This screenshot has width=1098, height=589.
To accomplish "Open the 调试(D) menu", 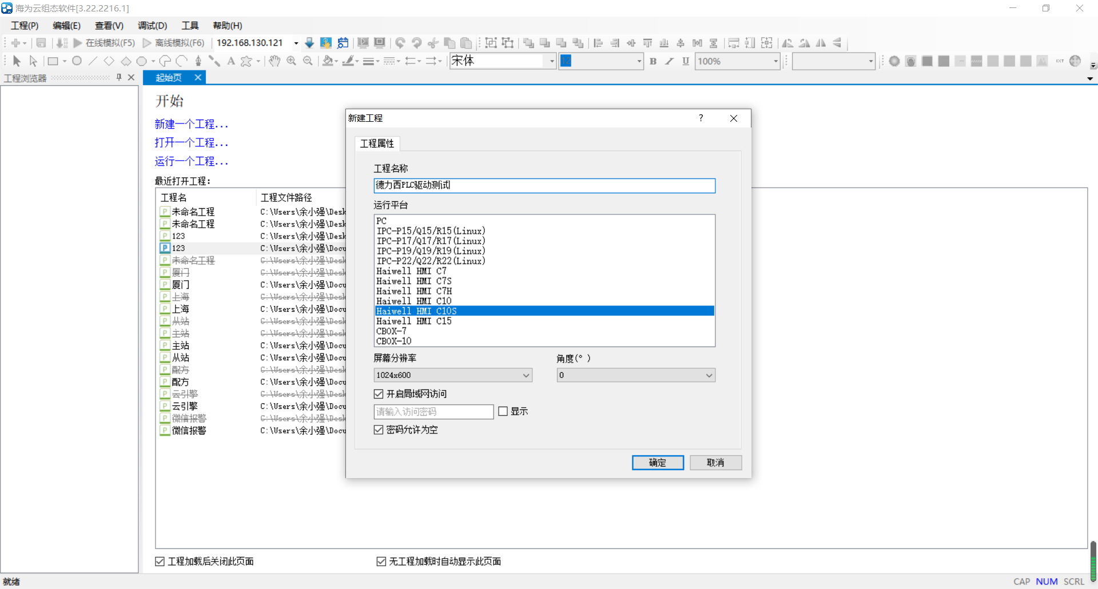I will [x=152, y=26].
